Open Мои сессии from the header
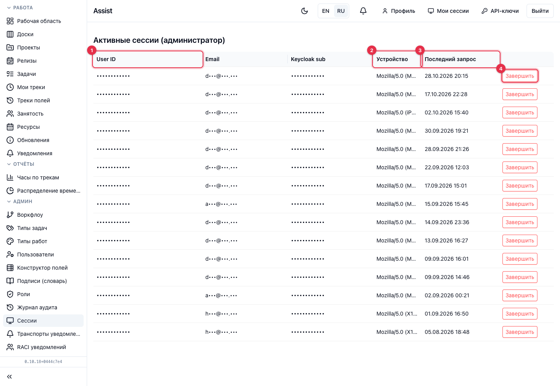This screenshot has height=386, width=560. tap(448, 11)
